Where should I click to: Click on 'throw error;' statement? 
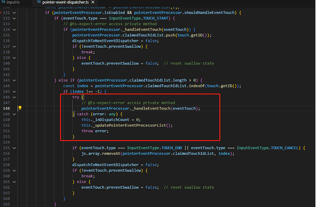pos(95,131)
